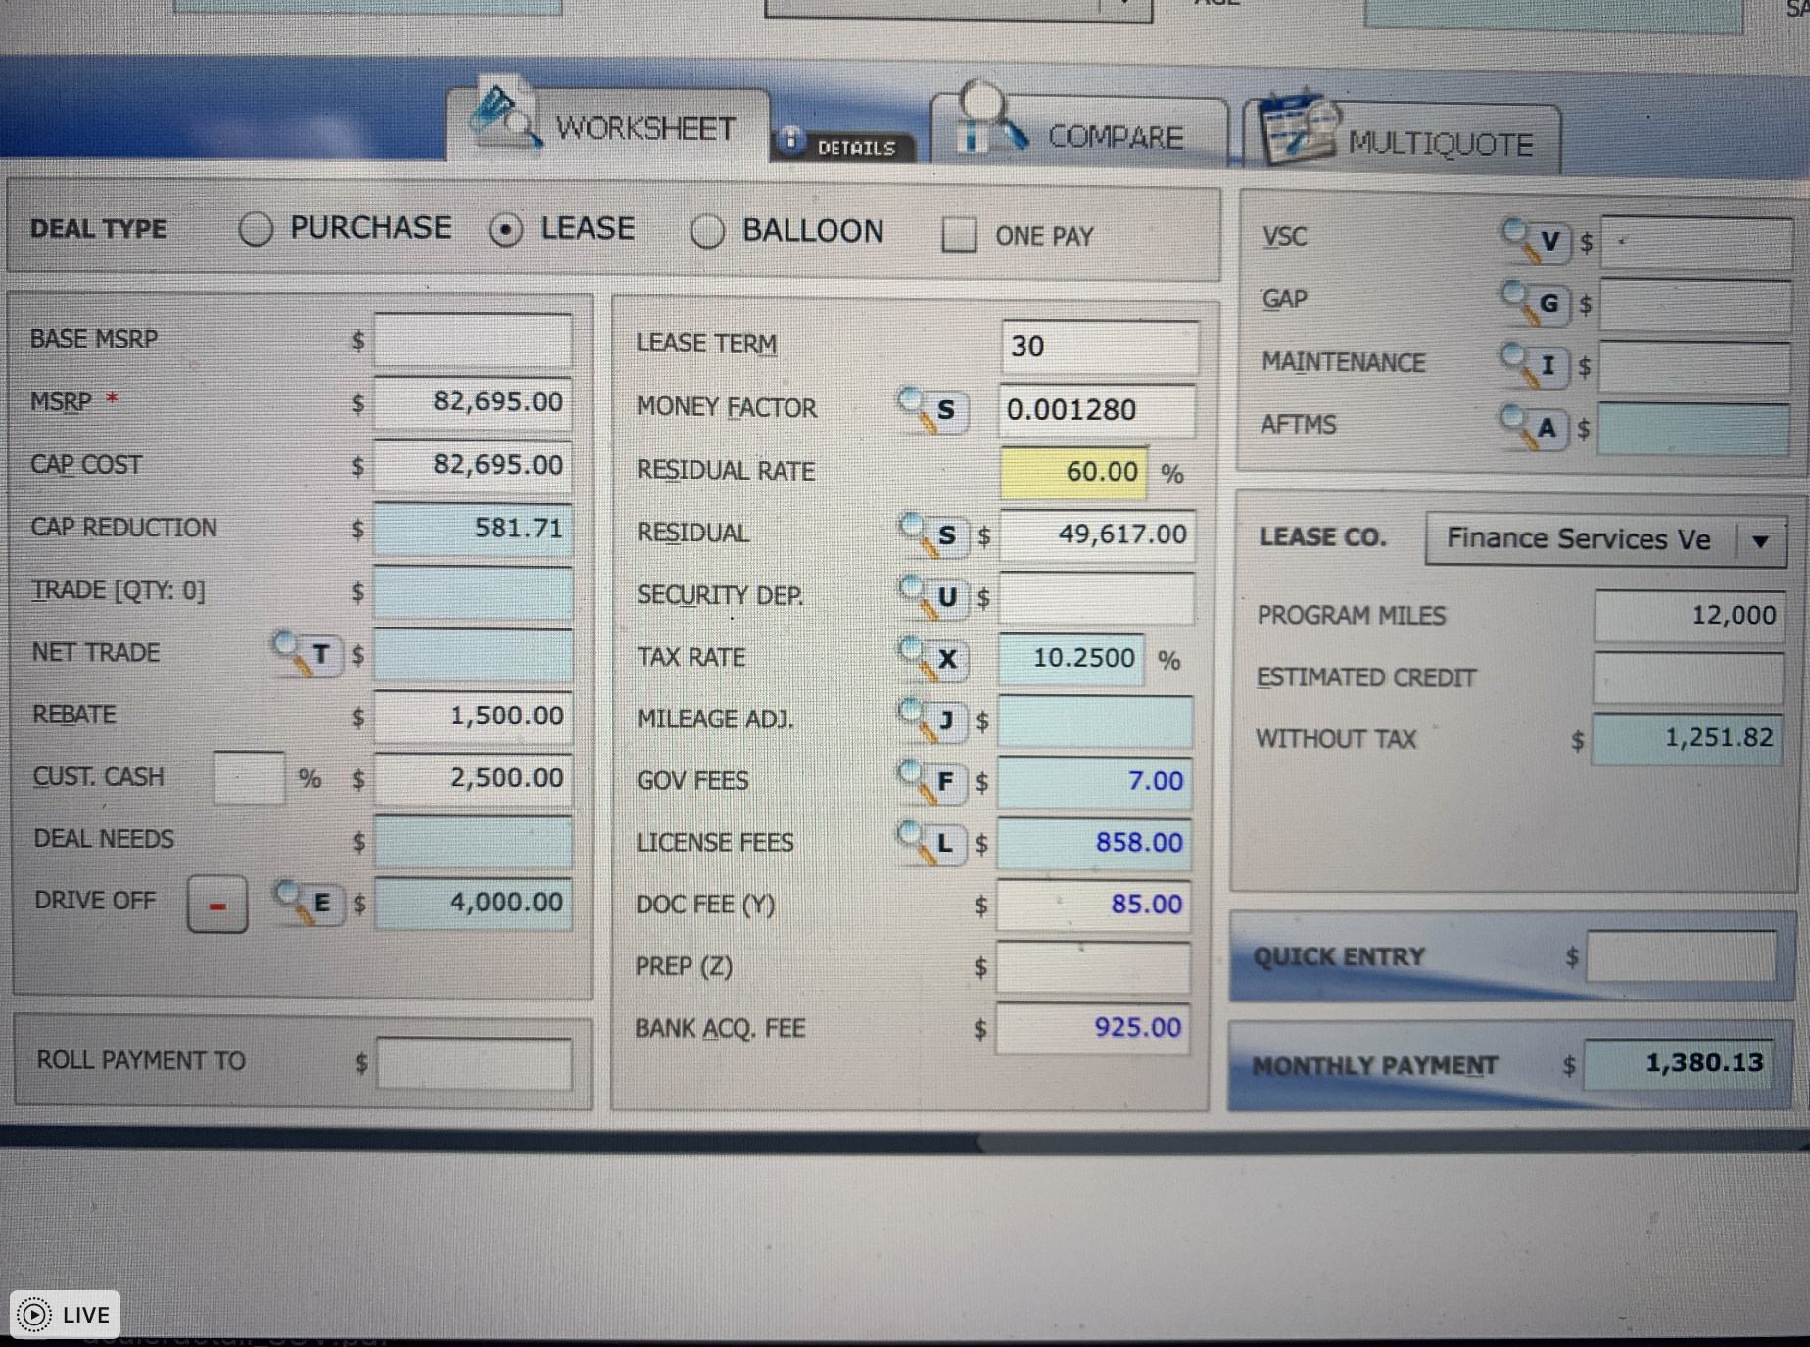Click the Gov Fees 7.00 field
The height and width of the screenshot is (1347, 1810).
(1095, 782)
